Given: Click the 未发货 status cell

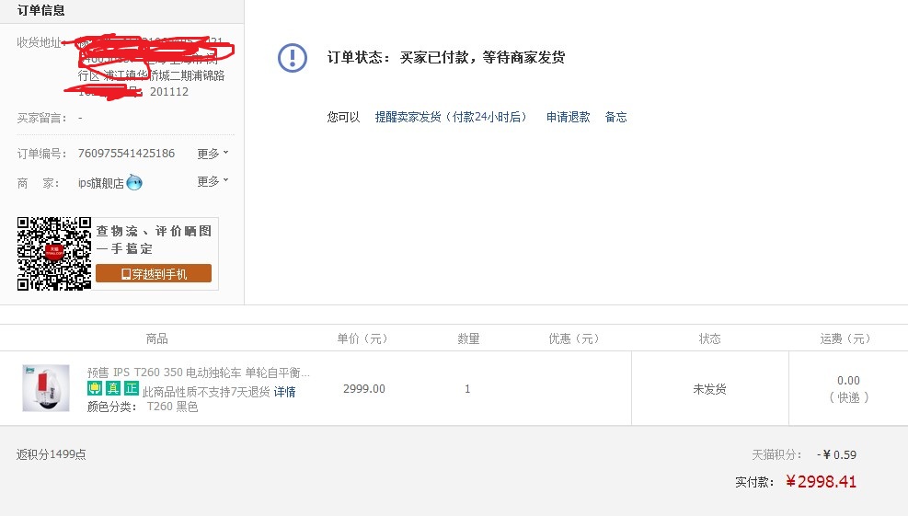Looking at the screenshot, I should (x=709, y=389).
